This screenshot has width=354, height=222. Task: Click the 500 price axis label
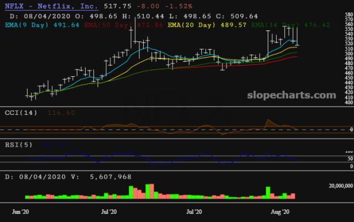(x=349, y=54)
